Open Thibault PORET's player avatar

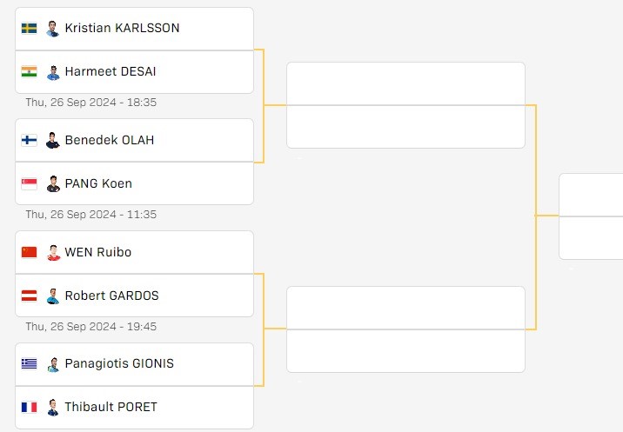[x=53, y=408]
